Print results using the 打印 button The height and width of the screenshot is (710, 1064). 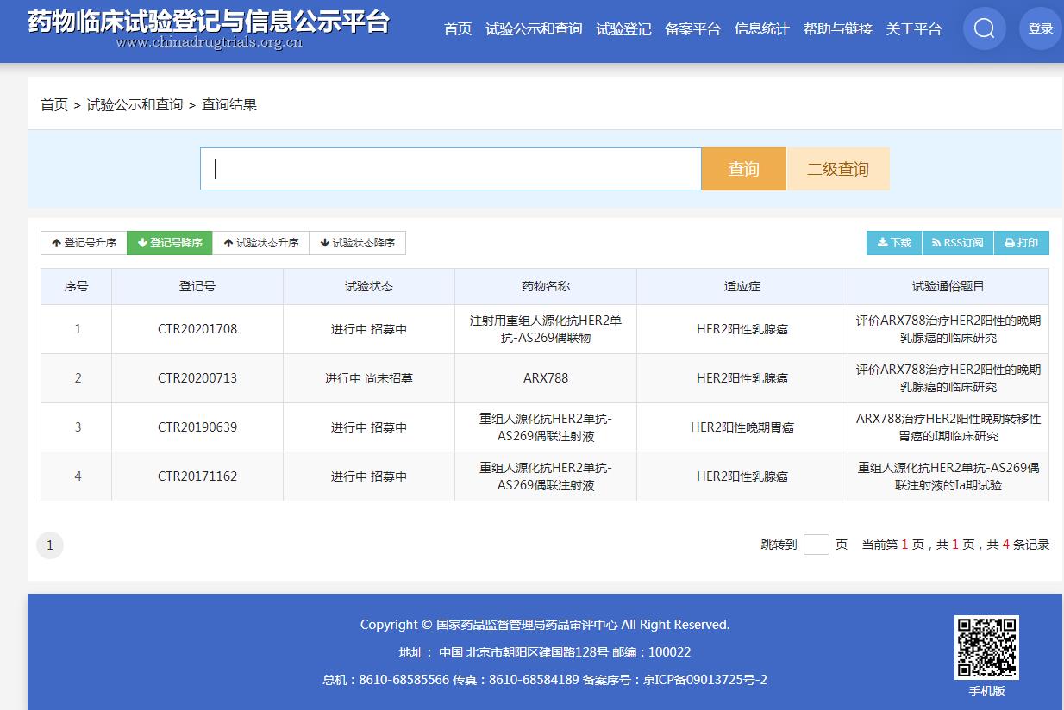tap(1021, 243)
